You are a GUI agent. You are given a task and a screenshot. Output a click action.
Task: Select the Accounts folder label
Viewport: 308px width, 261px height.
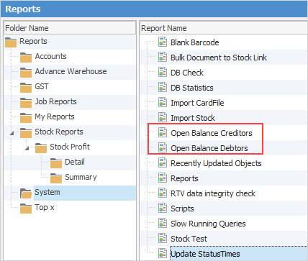(50, 56)
